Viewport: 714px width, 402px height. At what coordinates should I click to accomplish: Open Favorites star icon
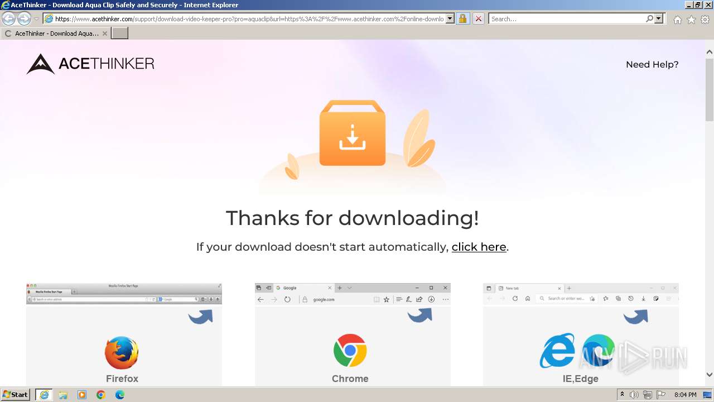tap(691, 20)
